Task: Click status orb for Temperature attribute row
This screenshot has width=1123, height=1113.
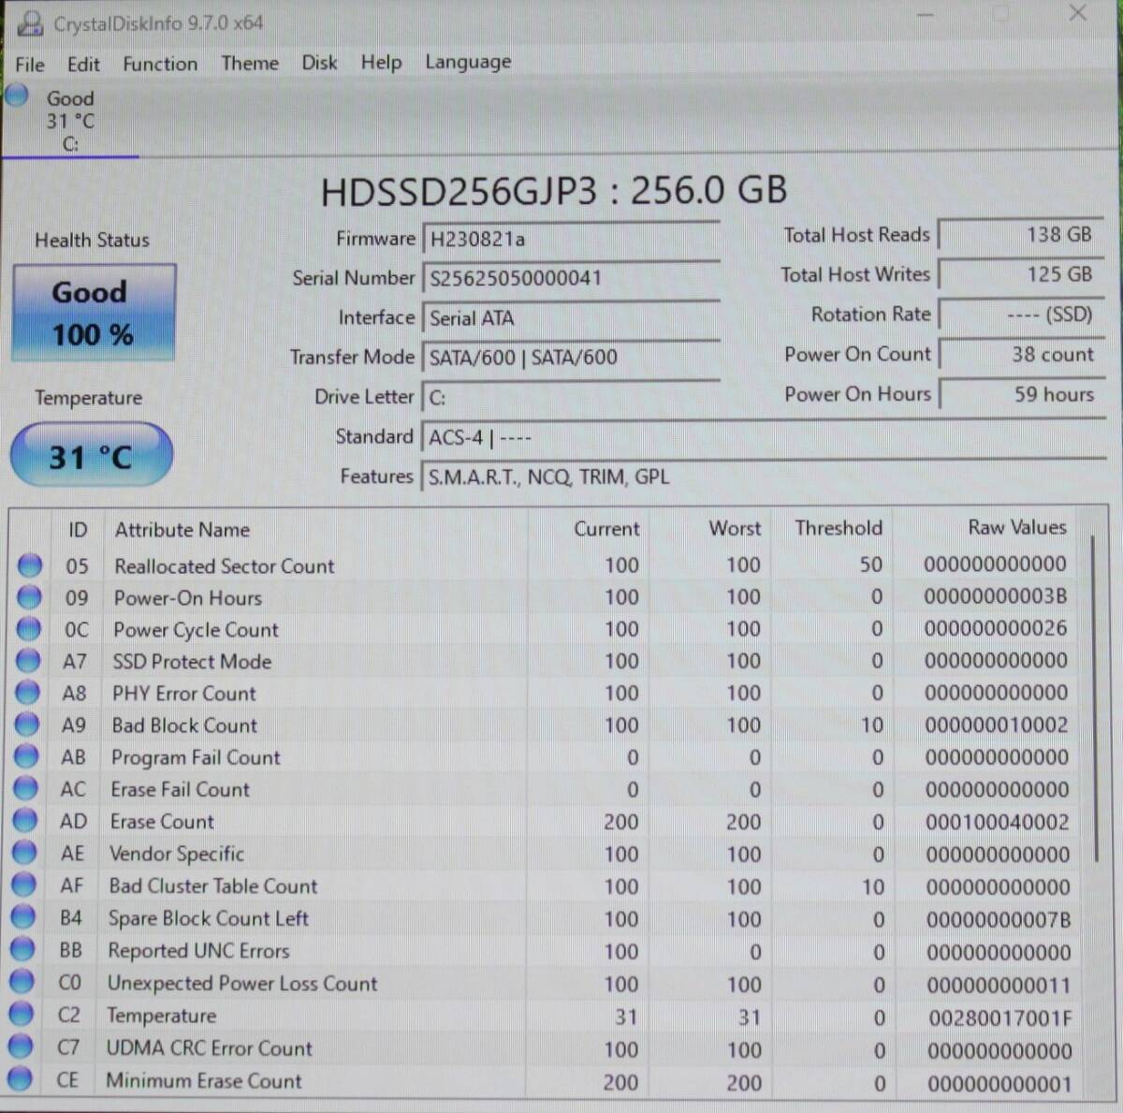Action: coord(22,1014)
